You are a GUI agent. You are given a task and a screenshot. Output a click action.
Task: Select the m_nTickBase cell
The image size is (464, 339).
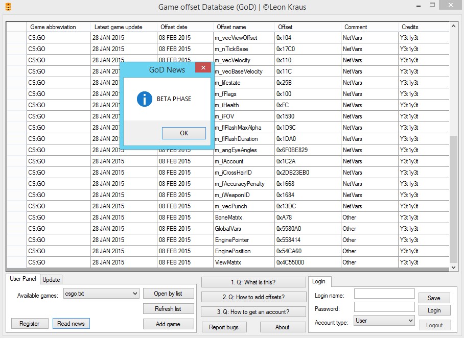click(244, 49)
